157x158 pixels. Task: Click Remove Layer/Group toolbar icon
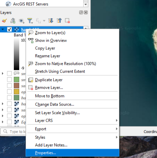tap(67, 21)
